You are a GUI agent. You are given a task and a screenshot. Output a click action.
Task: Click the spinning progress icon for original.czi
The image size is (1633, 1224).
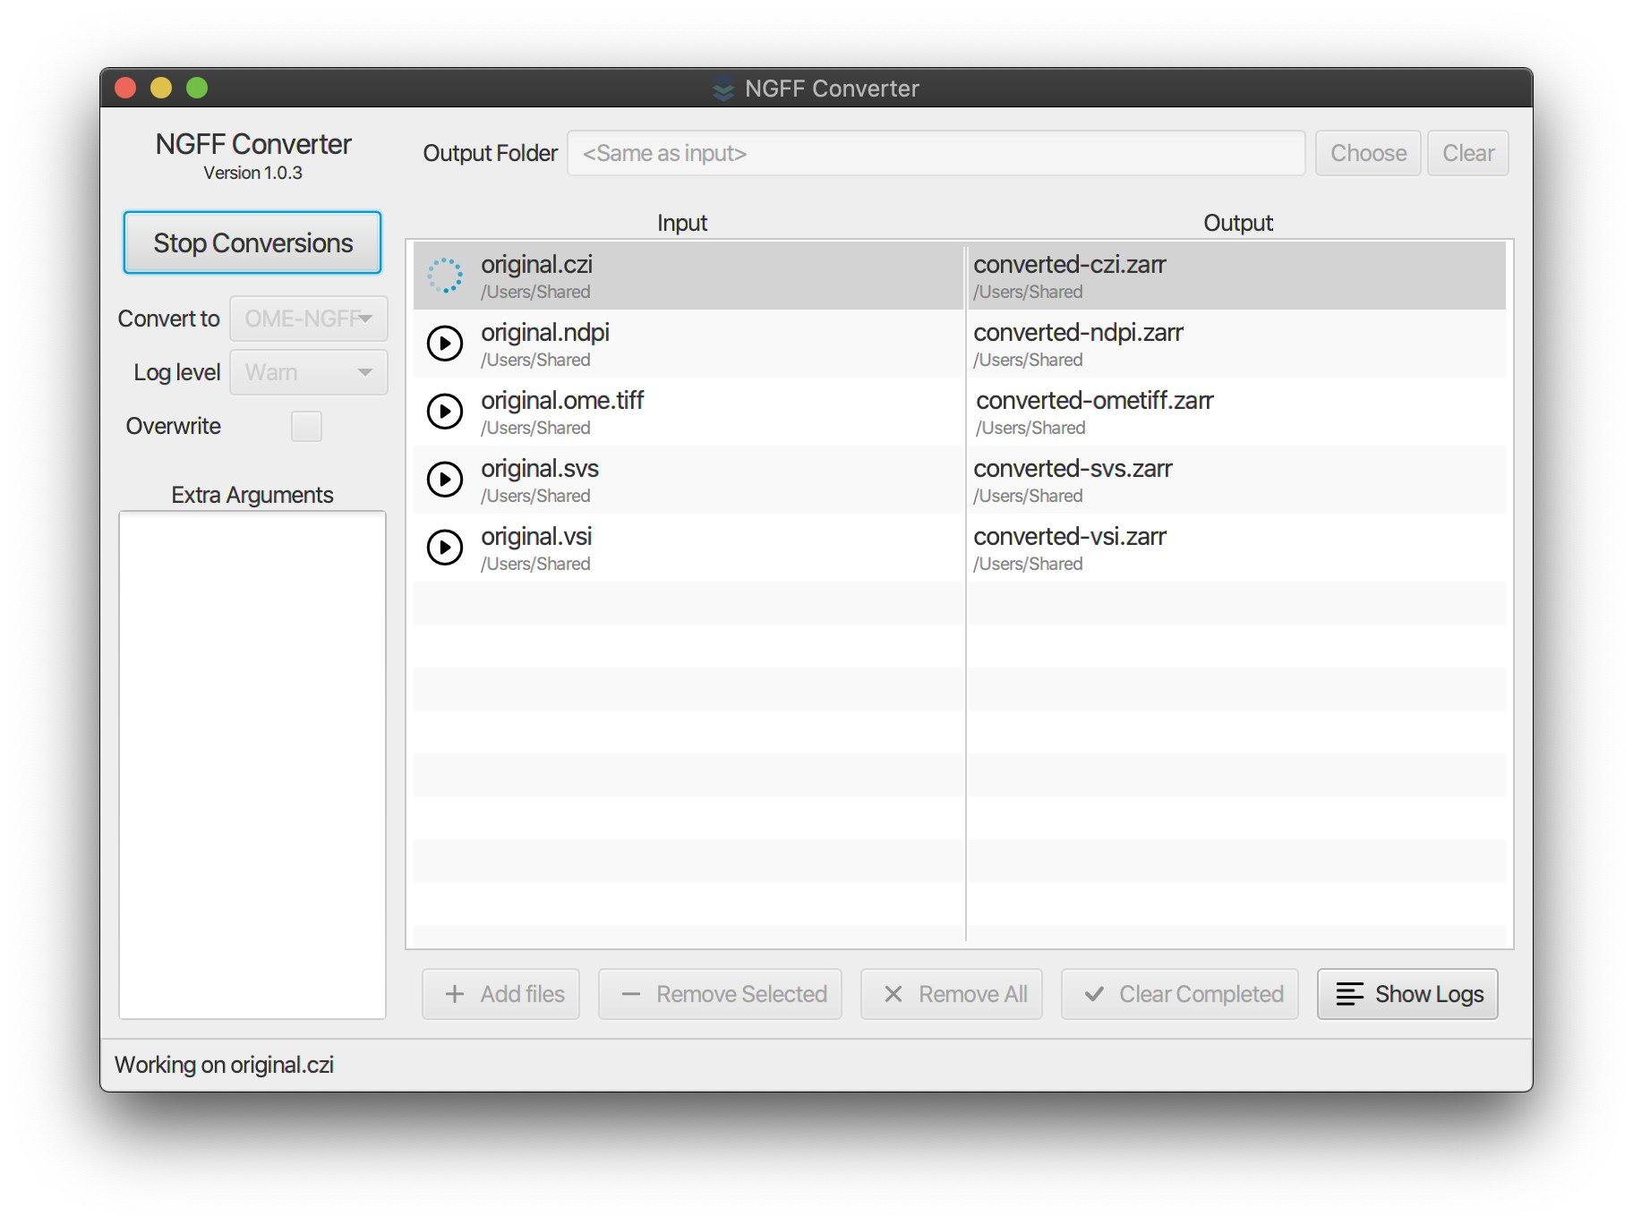[x=444, y=276]
